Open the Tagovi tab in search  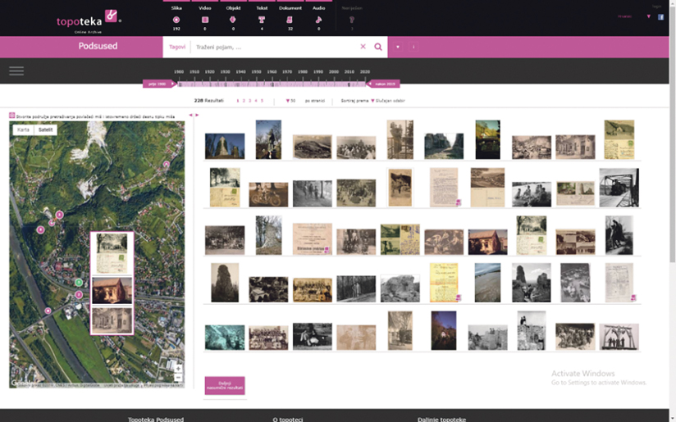point(176,47)
